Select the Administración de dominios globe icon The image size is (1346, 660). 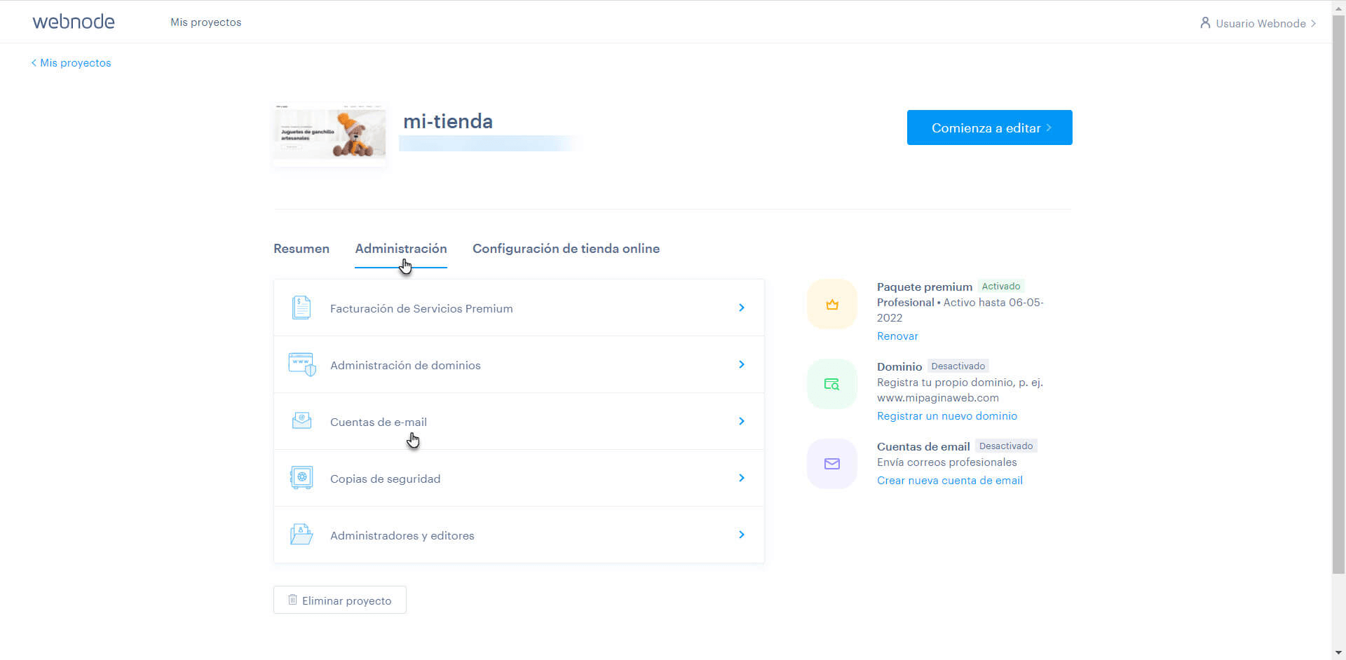pos(301,364)
